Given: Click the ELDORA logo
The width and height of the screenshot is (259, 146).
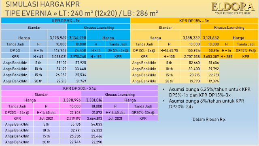Looking at the screenshot, I should pos(233,6).
